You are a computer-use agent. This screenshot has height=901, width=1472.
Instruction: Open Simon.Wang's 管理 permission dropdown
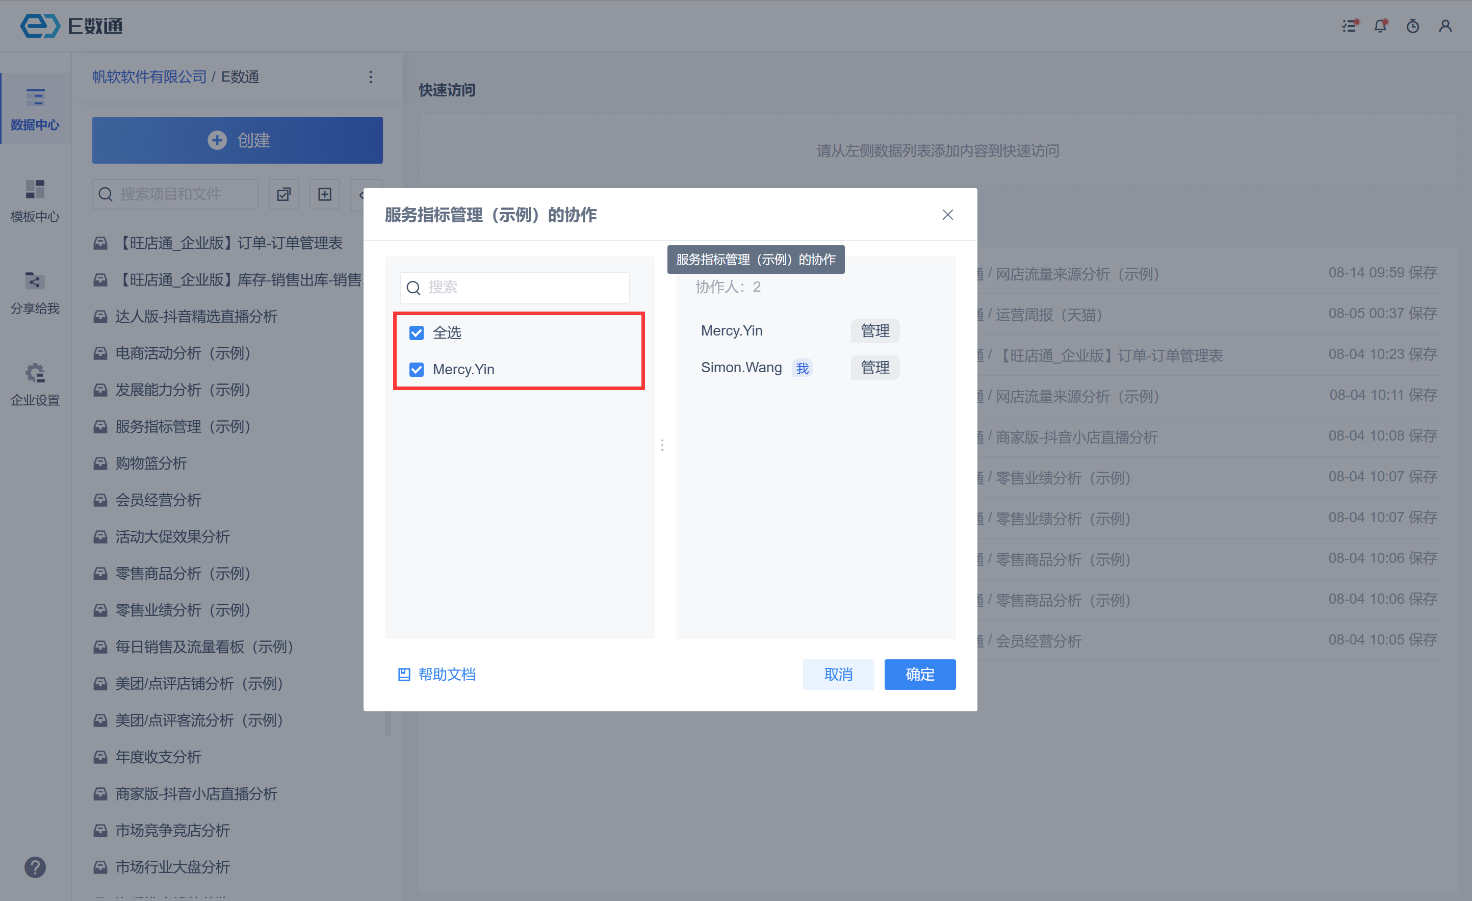coord(874,368)
